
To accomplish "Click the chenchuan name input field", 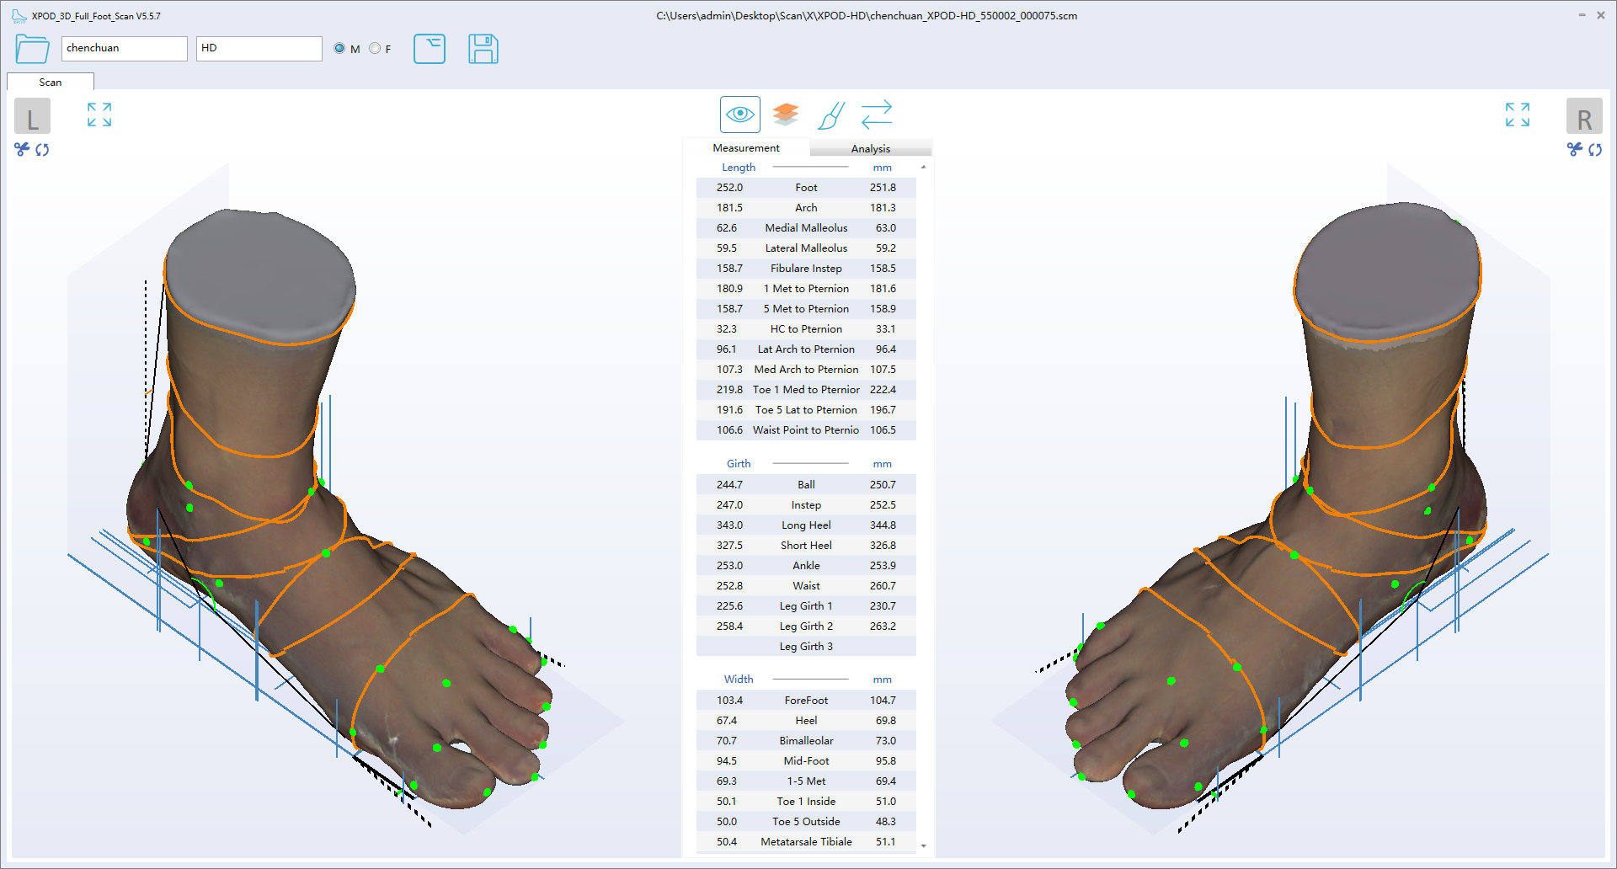I will click(x=124, y=49).
